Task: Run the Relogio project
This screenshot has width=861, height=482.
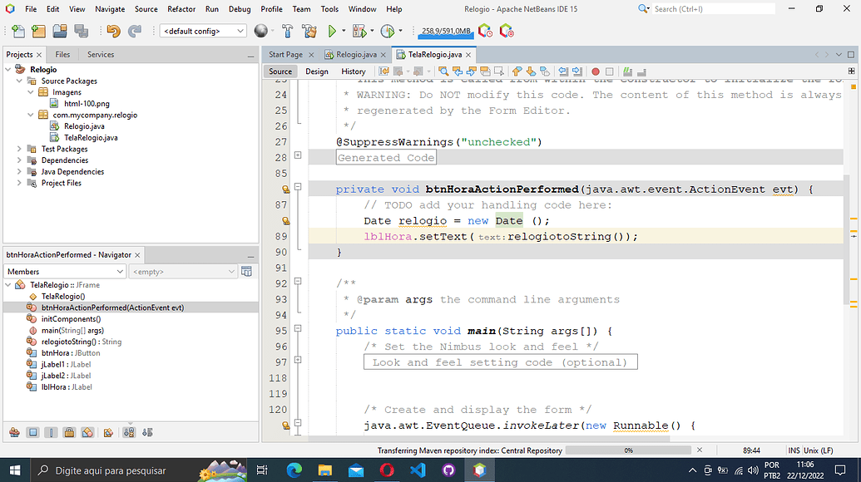Action: pyautogui.click(x=333, y=31)
